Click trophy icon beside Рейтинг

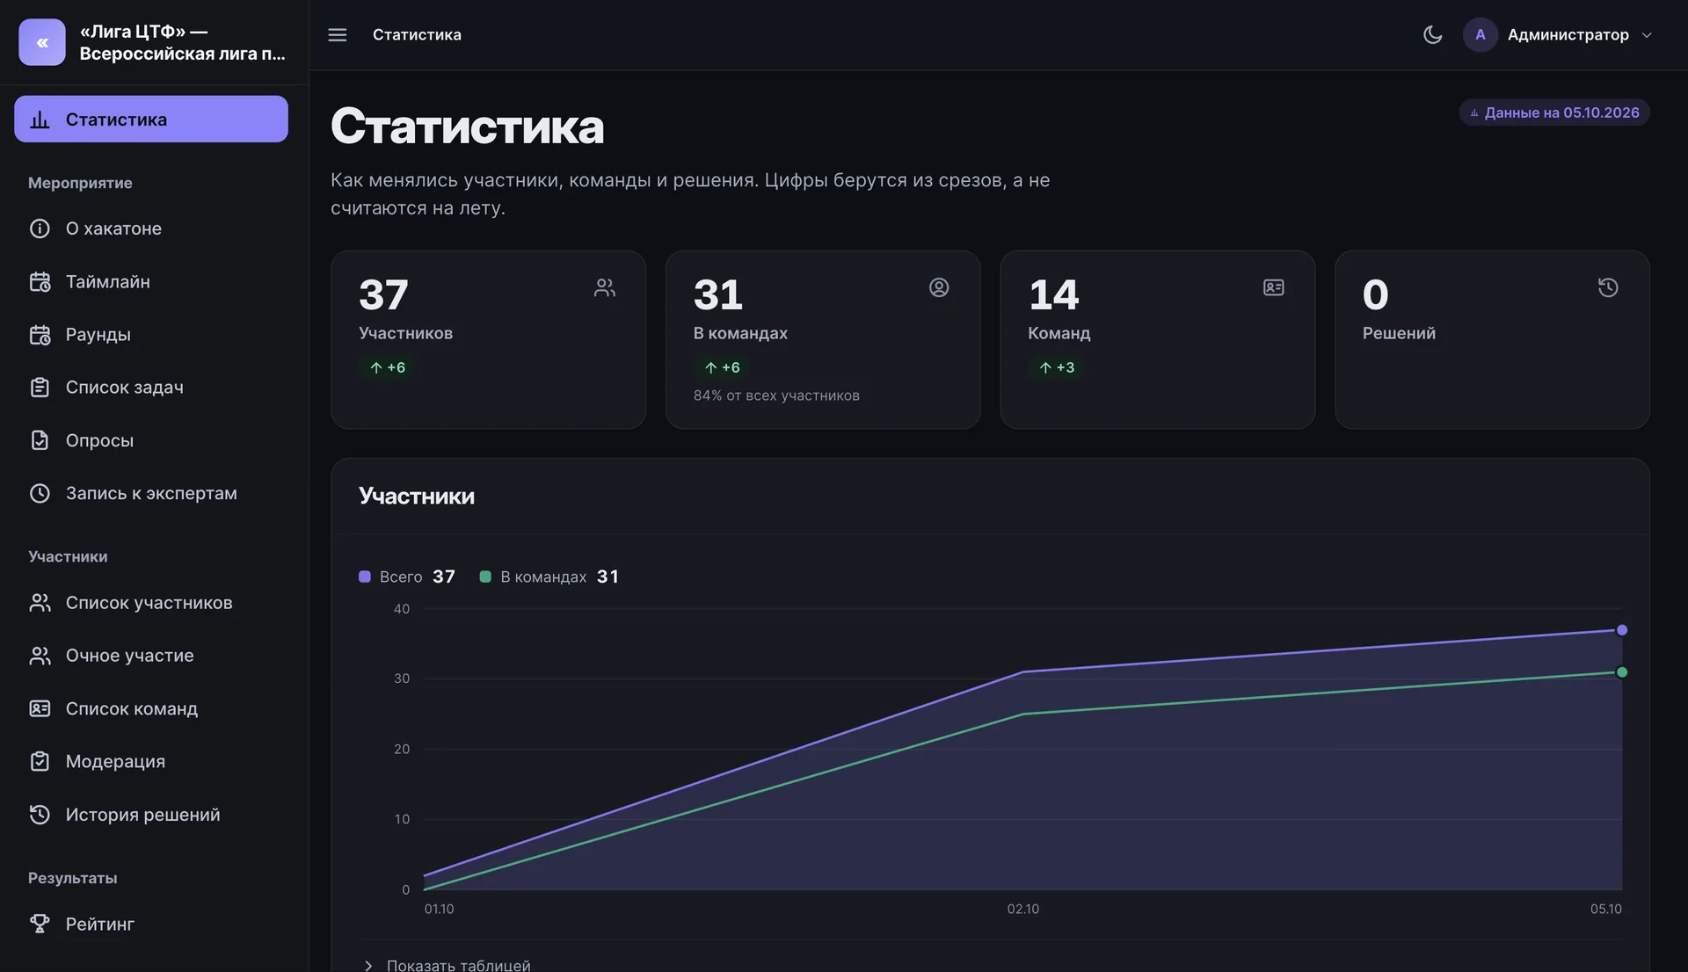pyautogui.click(x=40, y=924)
